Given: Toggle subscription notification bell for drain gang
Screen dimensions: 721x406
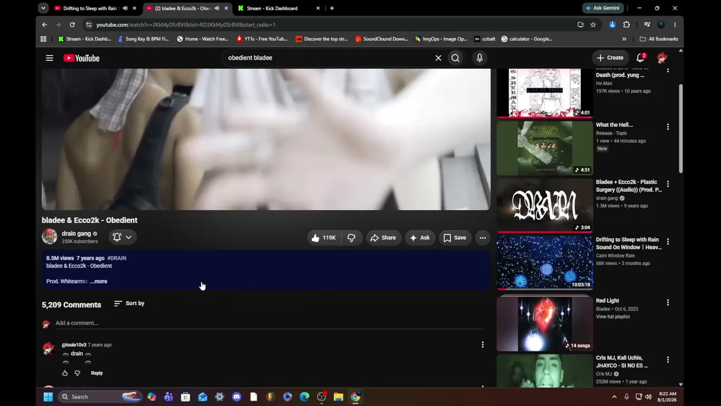Looking at the screenshot, I should (122, 237).
